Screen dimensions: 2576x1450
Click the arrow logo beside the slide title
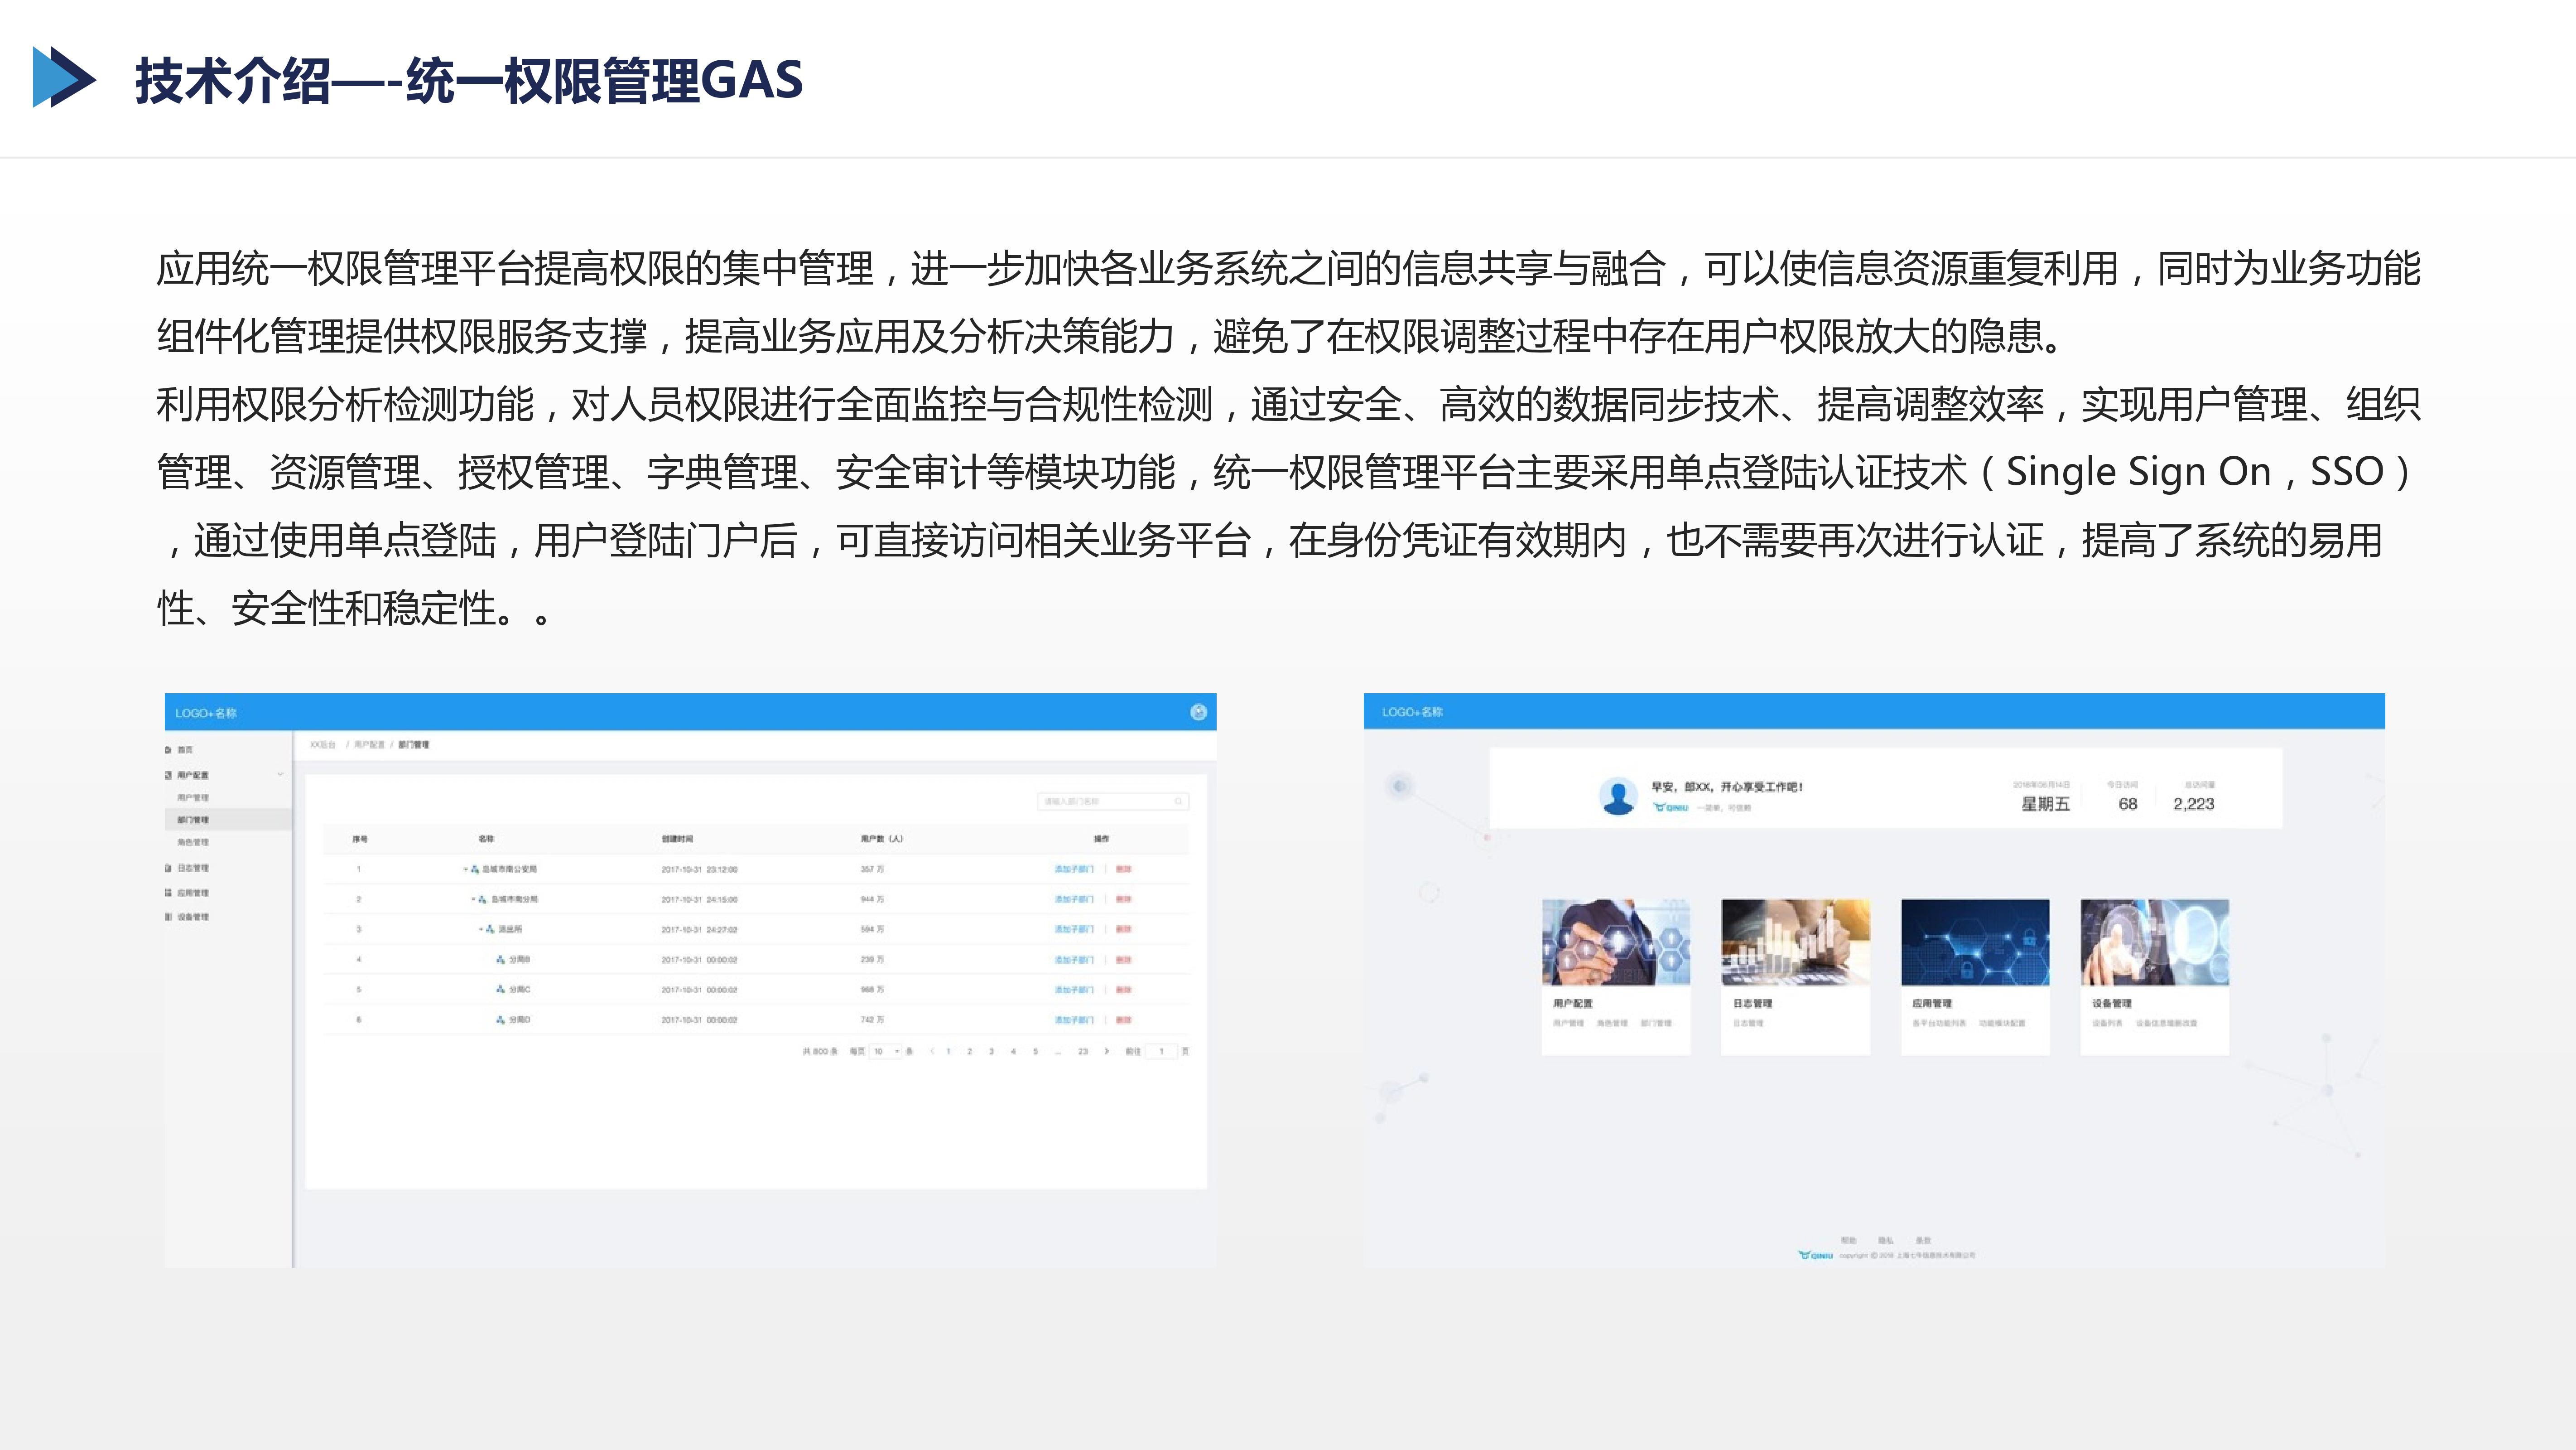[64, 77]
